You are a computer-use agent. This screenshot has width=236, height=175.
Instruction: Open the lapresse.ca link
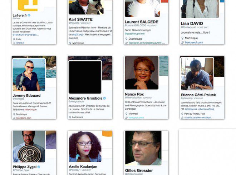click(191, 109)
